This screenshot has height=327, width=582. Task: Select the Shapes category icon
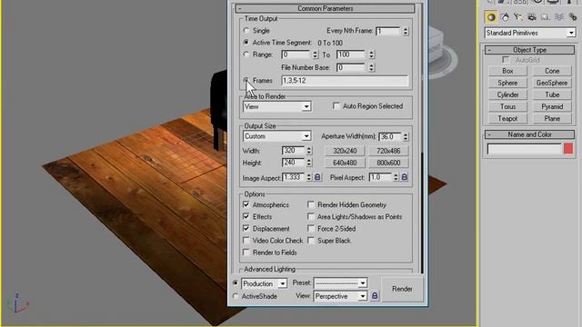[505, 17]
